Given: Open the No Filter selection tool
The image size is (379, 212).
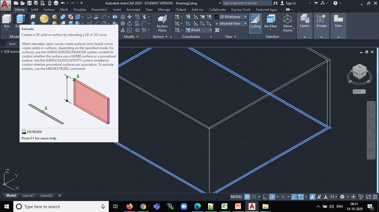Looking at the screenshot, I should pyautogui.click(x=270, y=22).
